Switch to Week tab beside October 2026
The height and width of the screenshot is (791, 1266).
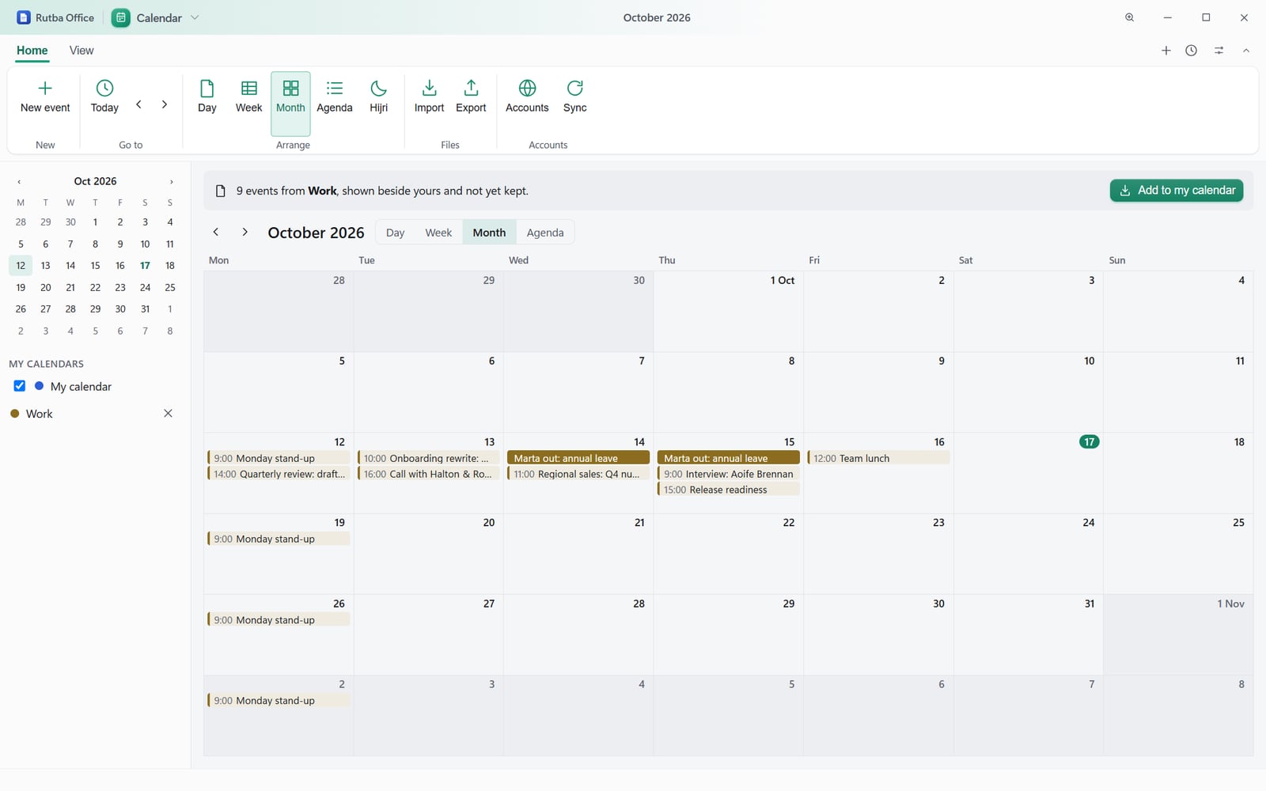pos(438,233)
